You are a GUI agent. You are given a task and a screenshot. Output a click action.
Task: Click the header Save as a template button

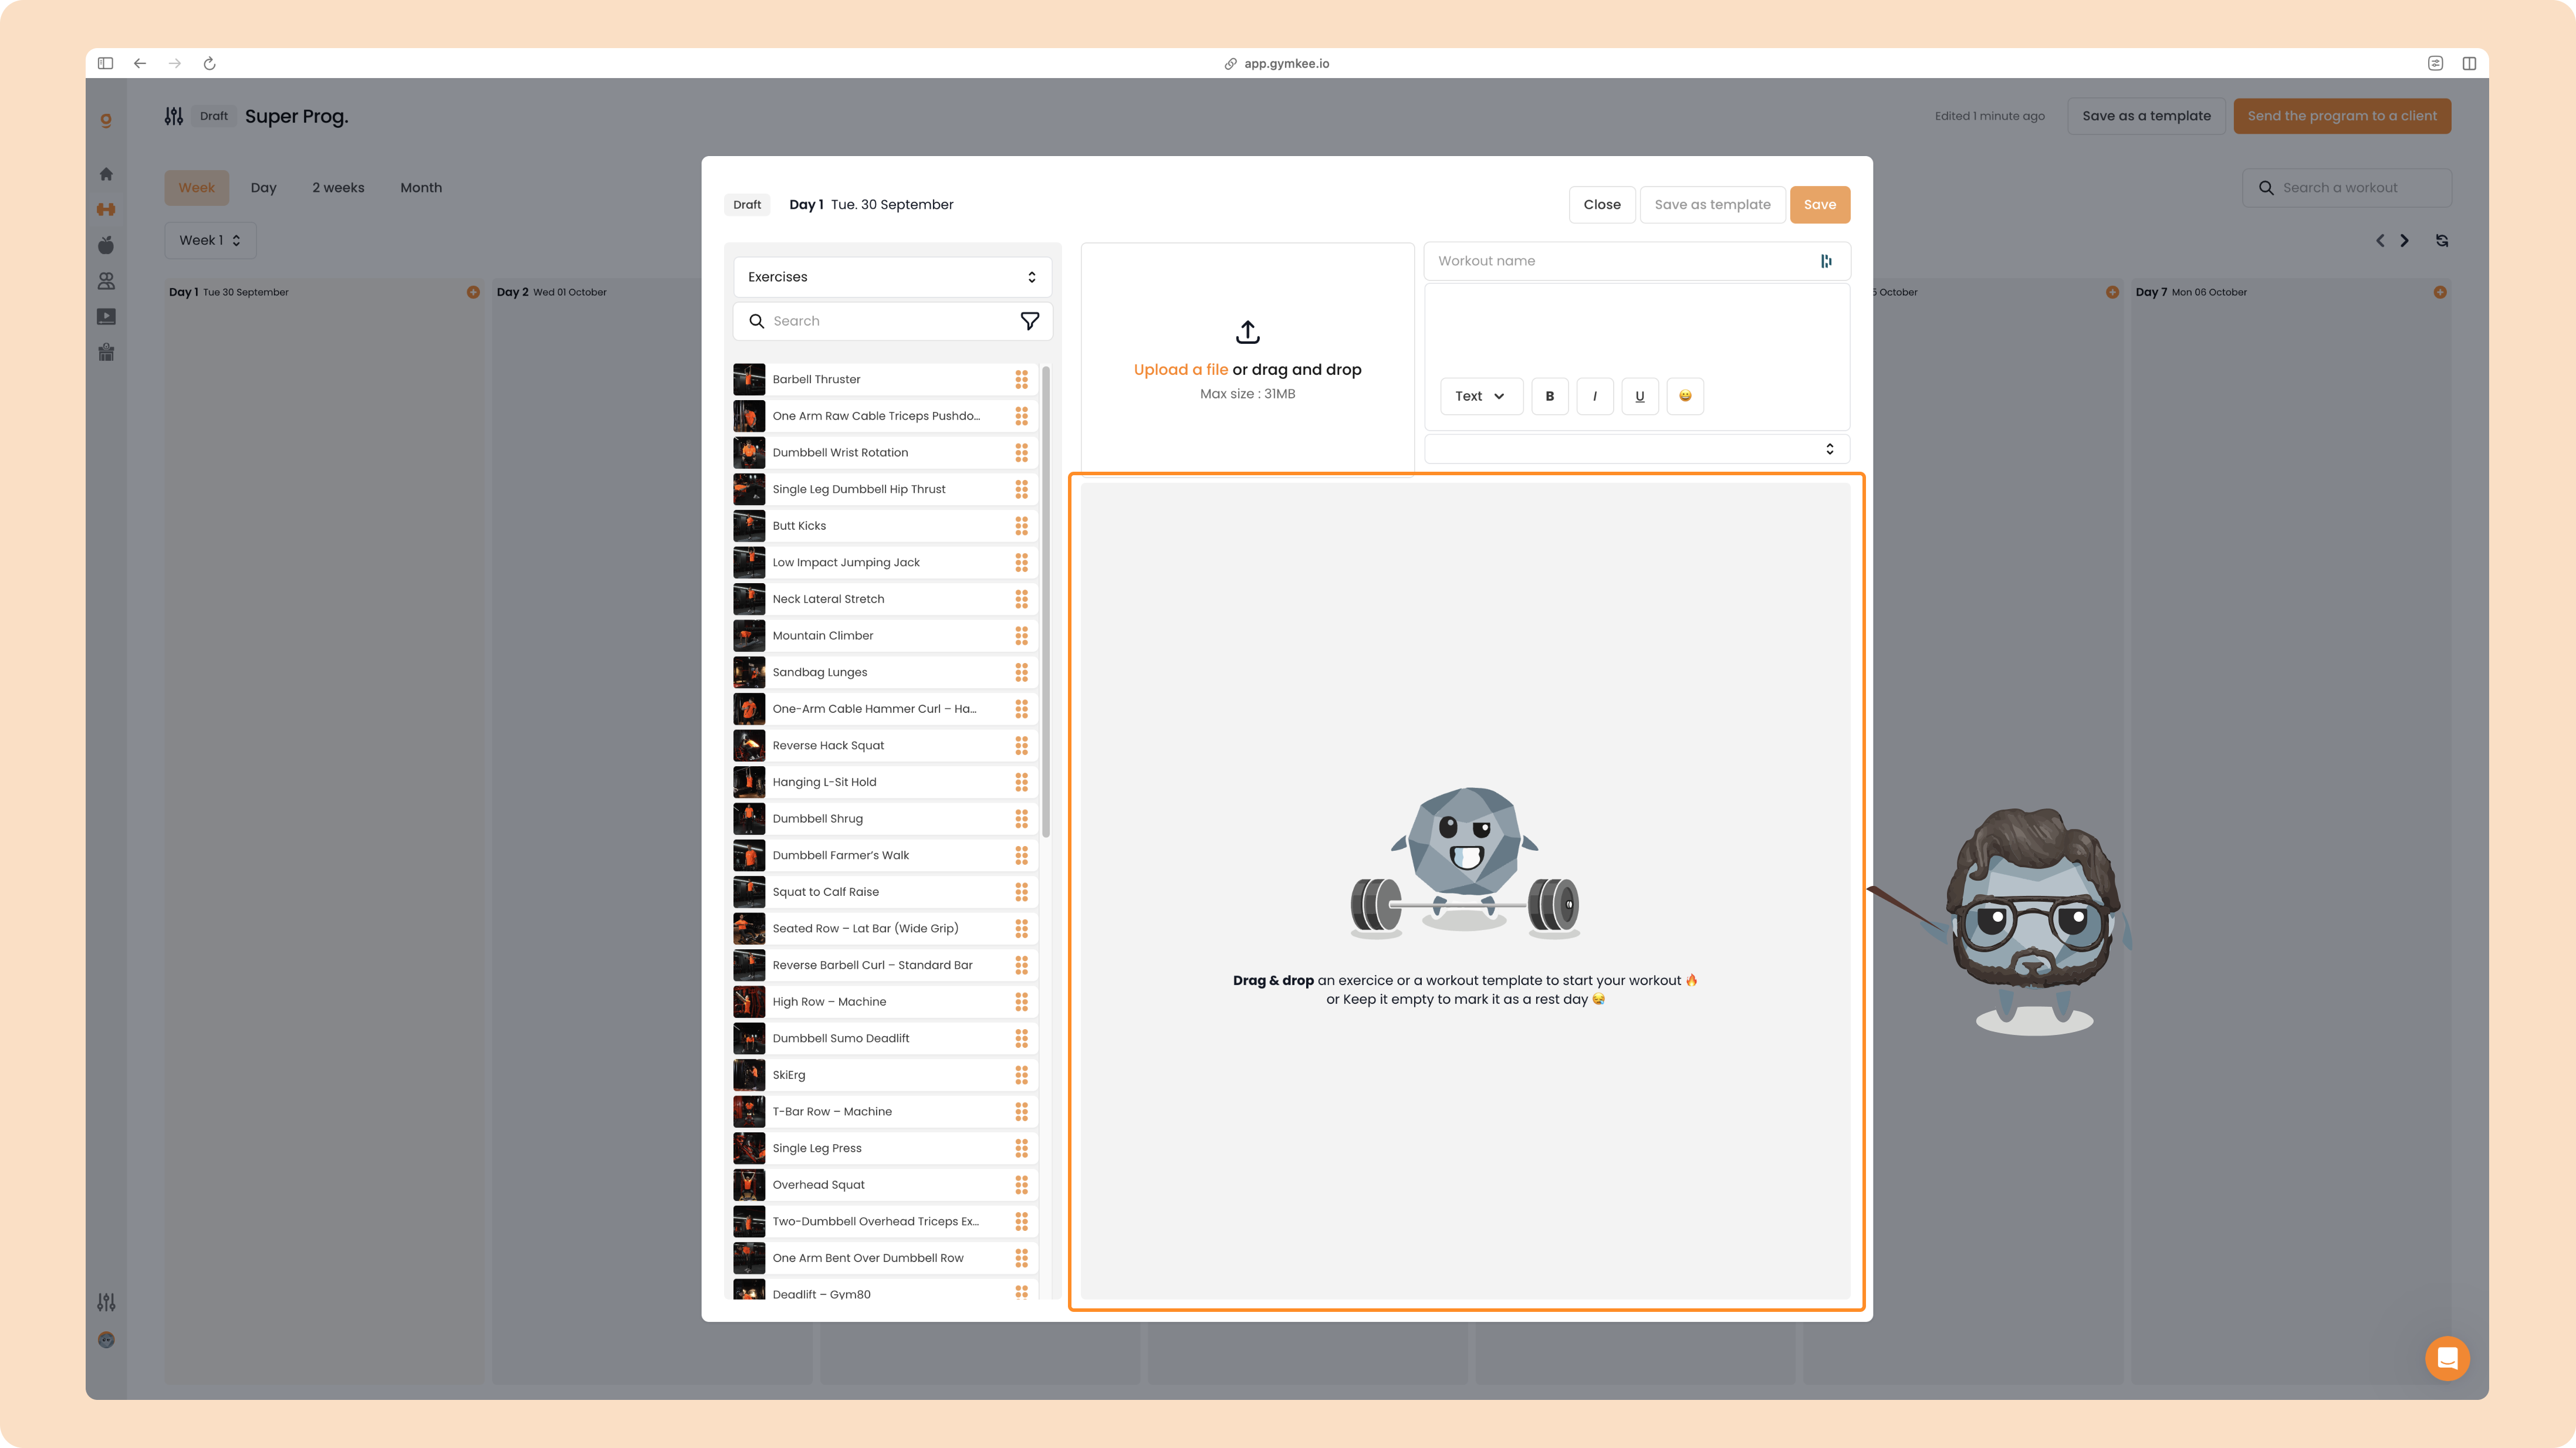tap(2146, 116)
